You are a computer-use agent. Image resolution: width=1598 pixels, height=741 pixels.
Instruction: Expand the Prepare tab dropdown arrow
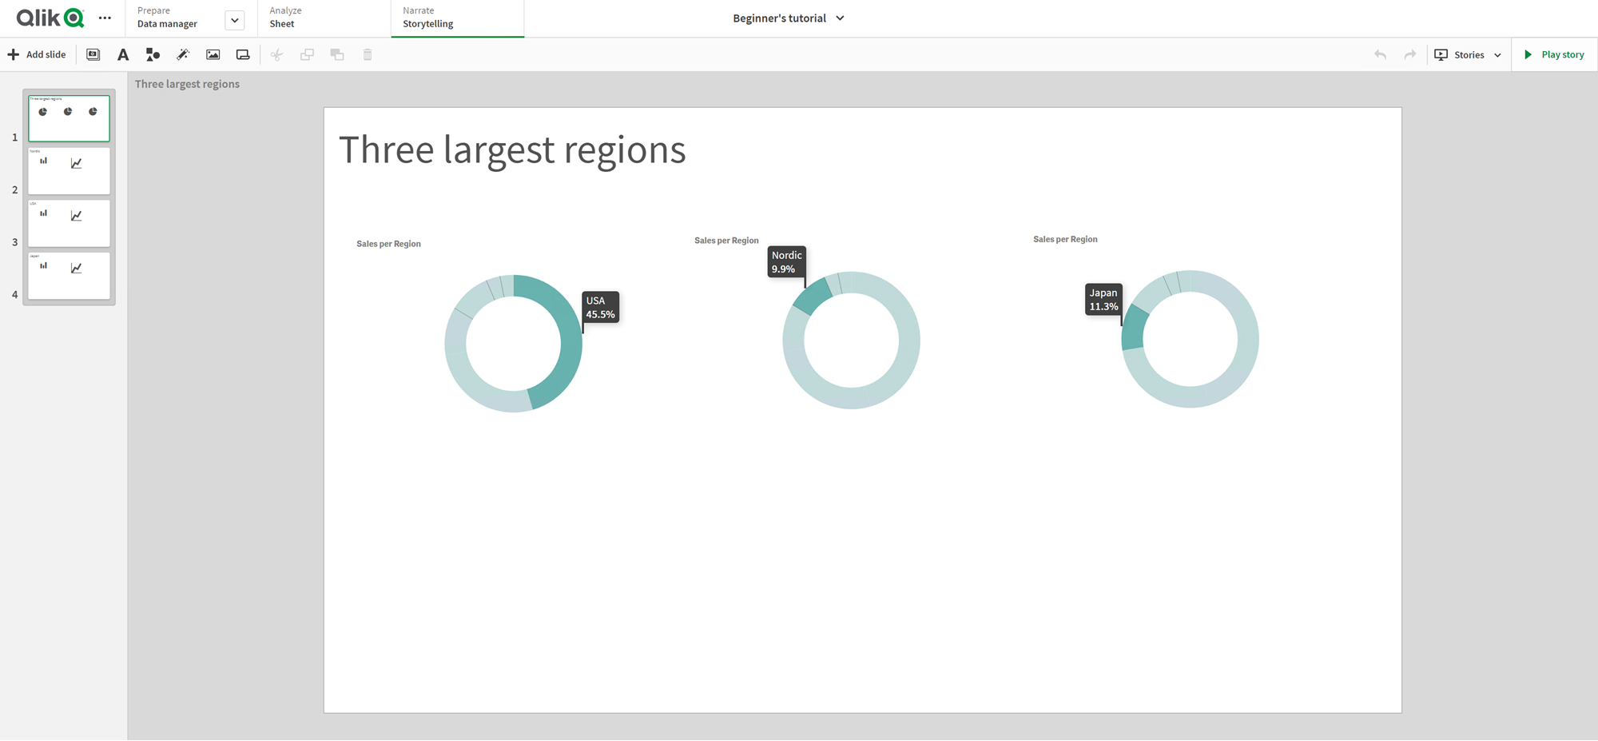pos(234,20)
